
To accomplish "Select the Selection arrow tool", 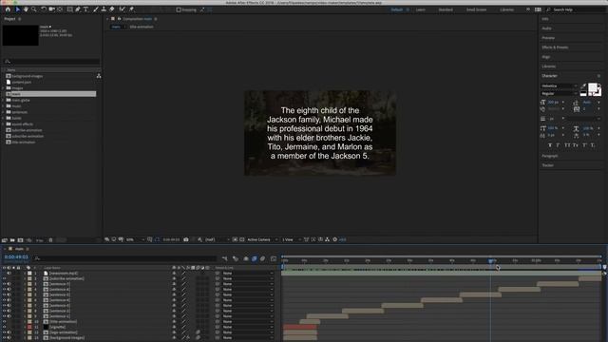I will click(x=17, y=9).
